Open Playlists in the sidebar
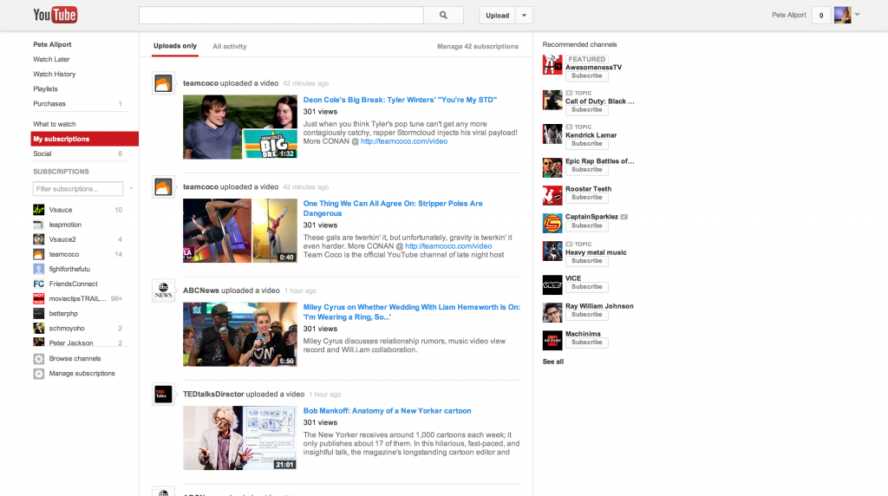Viewport: 888px width, 496px height. [x=45, y=89]
